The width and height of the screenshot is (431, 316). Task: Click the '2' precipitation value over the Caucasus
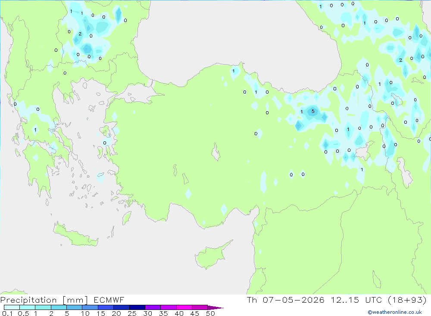[400, 60]
